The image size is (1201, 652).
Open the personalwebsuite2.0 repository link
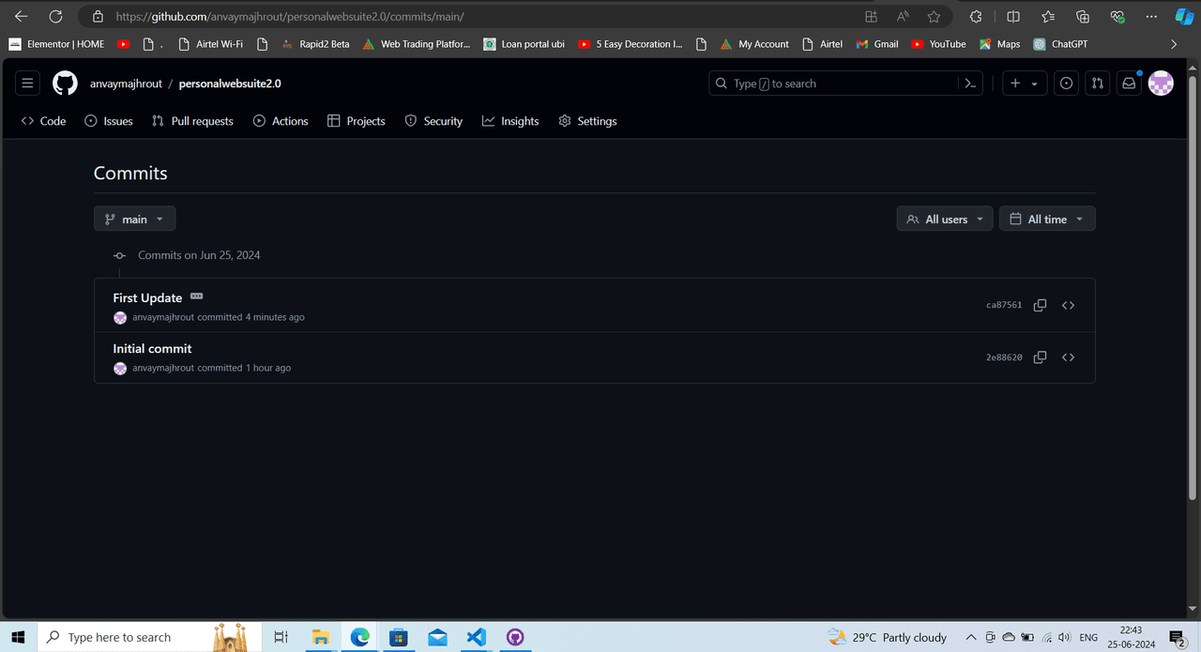(230, 83)
